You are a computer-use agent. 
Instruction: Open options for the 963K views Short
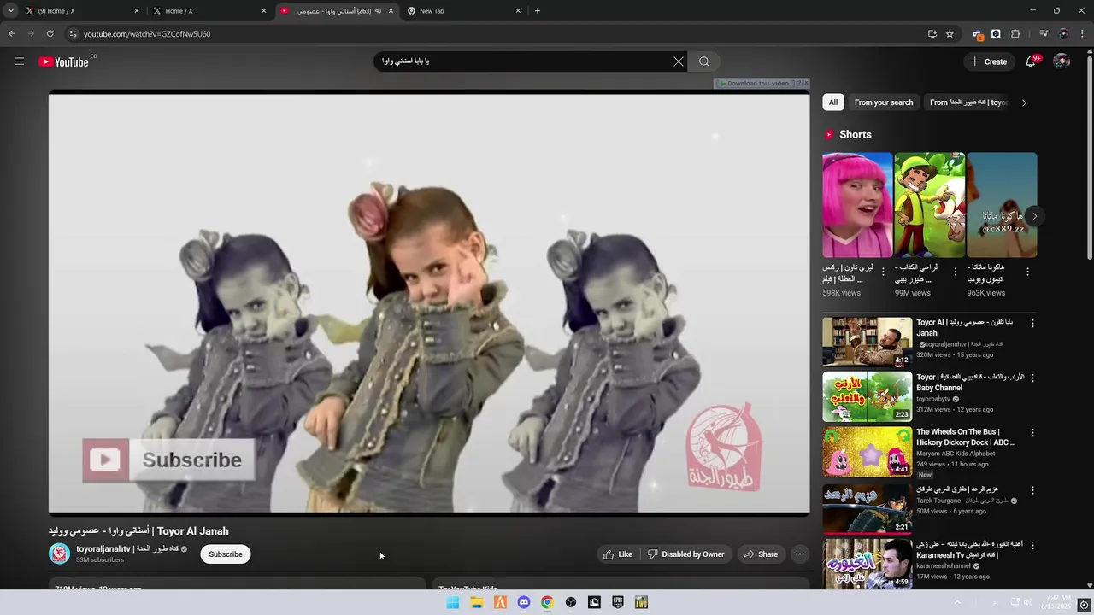point(1027,272)
